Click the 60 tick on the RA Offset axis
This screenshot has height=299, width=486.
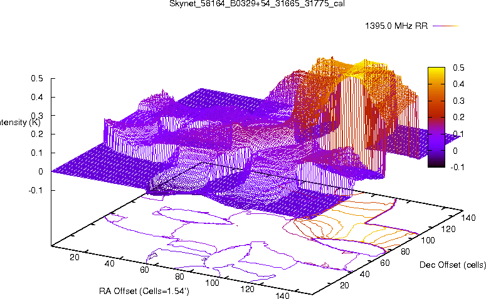(x=144, y=270)
